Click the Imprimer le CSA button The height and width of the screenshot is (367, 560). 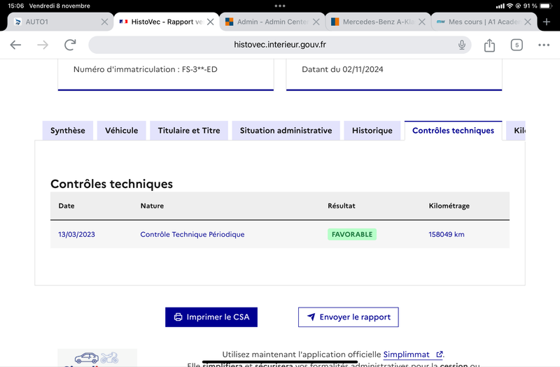[211, 317]
